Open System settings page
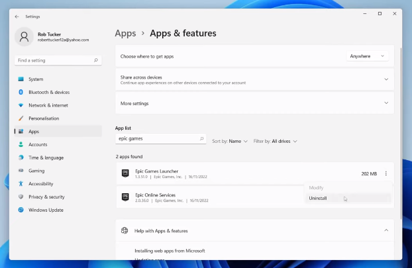 pyautogui.click(x=58, y=79)
